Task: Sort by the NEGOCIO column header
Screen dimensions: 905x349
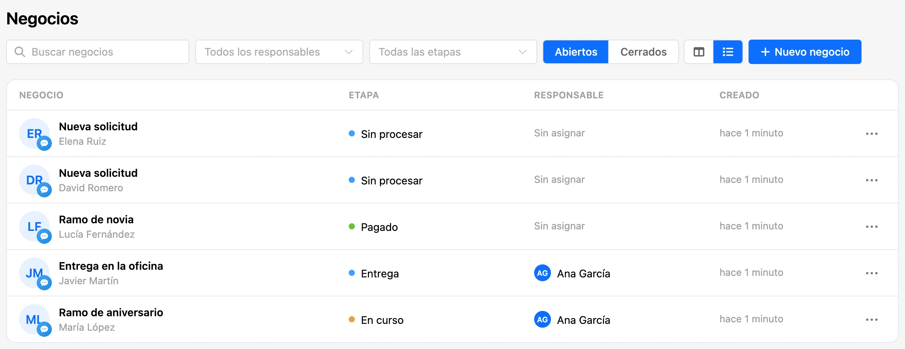Action: (41, 95)
